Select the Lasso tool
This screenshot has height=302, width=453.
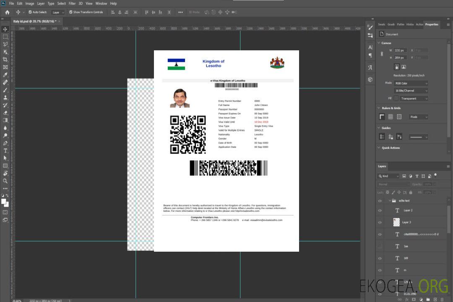point(5,44)
